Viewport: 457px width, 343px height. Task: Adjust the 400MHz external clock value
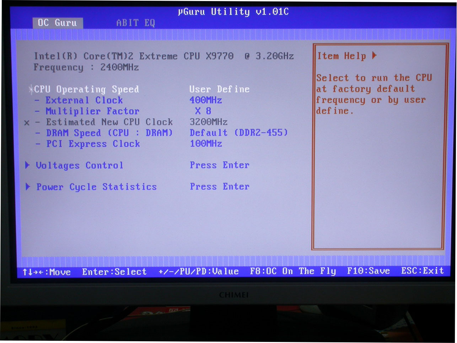206,100
